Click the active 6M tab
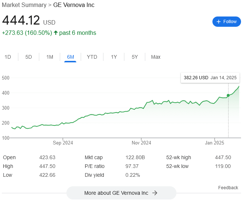Image resolution: width=248 pixels, height=205 pixels. [70, 57]
